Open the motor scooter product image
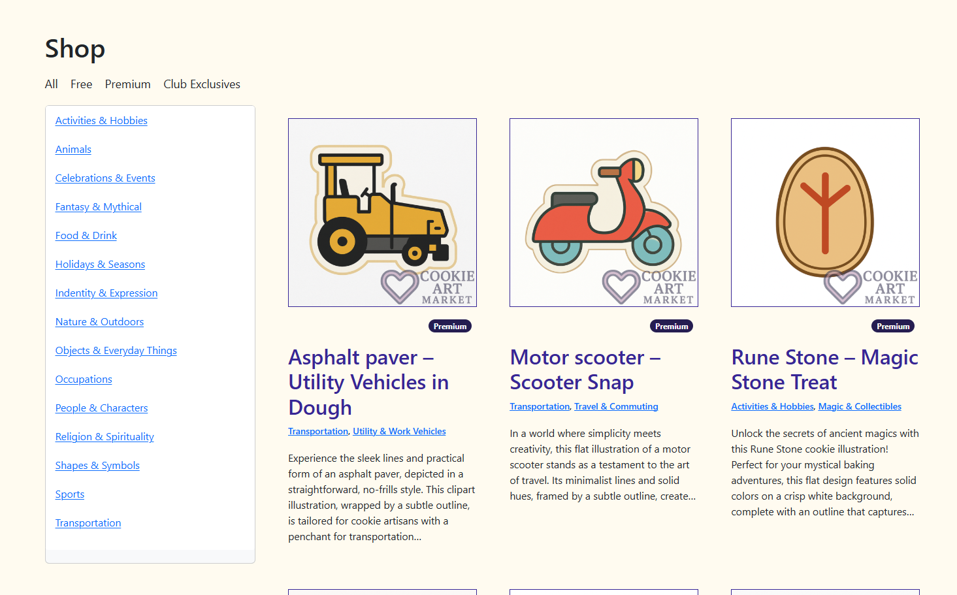957x595 pixels. tap(604, 212)
